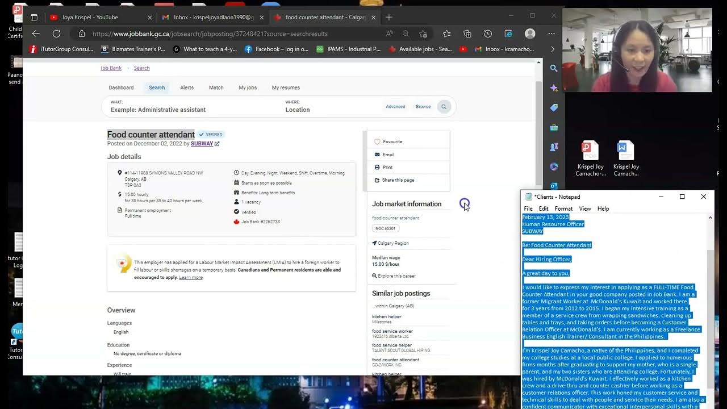Image resolution: width=727 pixels, height=409 pixels.
Task: Open the Bizmates Trainer's bookmark
Action: tap(133, 49)
